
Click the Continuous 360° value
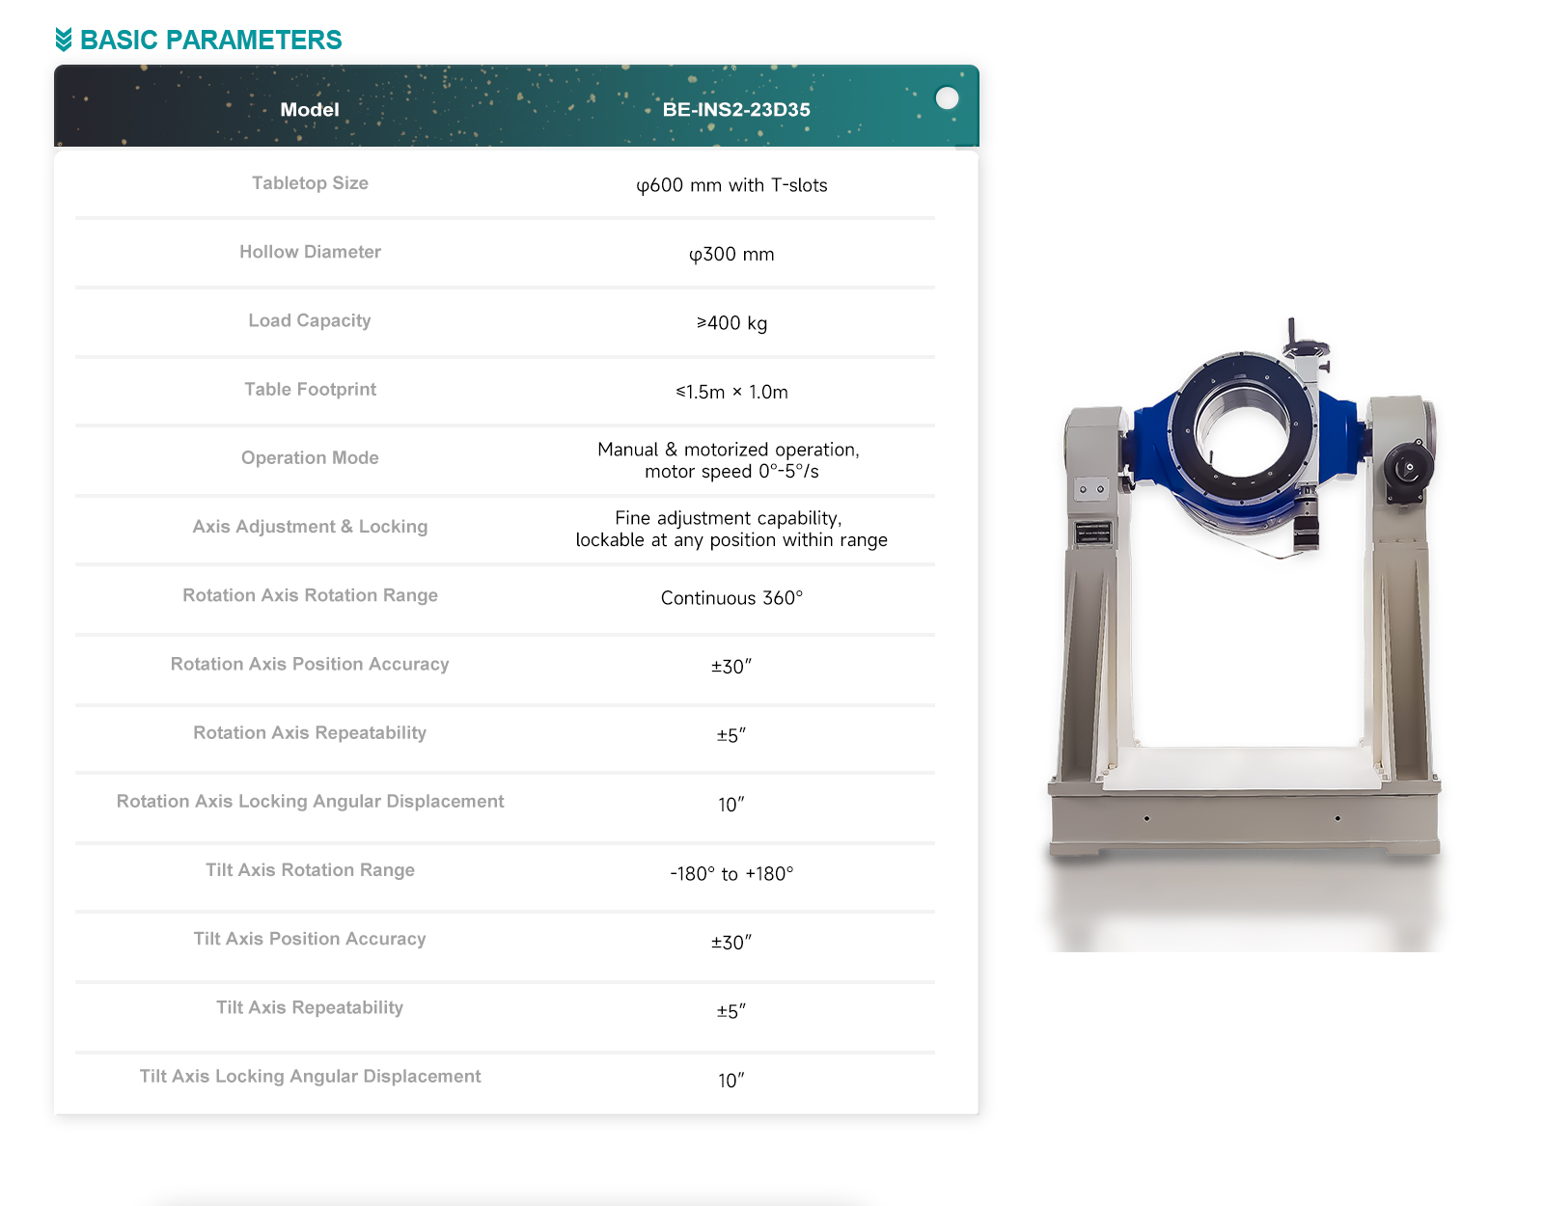[731, 598]
